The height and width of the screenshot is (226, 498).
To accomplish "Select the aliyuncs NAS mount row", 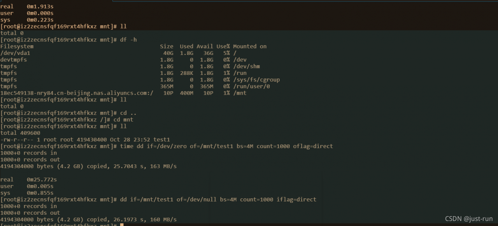I will click(123, 93).
